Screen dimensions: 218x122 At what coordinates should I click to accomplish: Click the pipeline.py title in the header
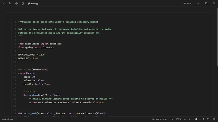(33, 4)
